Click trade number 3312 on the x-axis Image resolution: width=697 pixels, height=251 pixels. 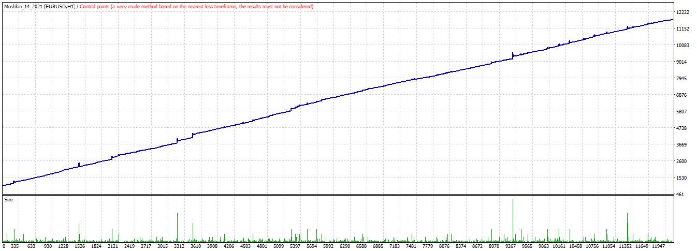click(x=179, y=247)
